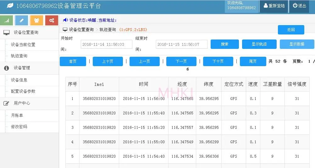Click the speaker icon beside 设备状态
This screenshot has width=315, height=168.
65,20
